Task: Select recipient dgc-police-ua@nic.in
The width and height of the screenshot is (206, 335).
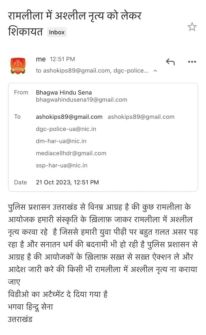Action: point(66,129)
